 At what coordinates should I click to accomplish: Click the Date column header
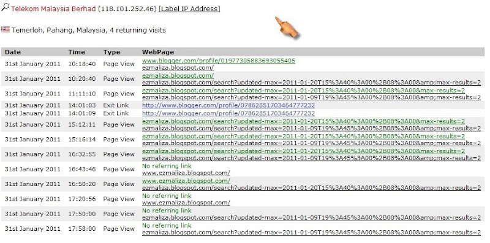coord(13,52)
